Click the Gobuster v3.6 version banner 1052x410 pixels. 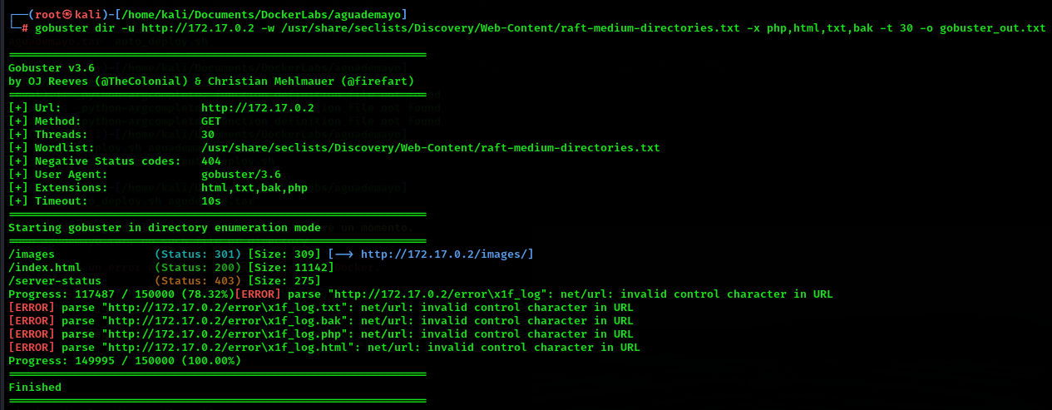tap(52, 68)
